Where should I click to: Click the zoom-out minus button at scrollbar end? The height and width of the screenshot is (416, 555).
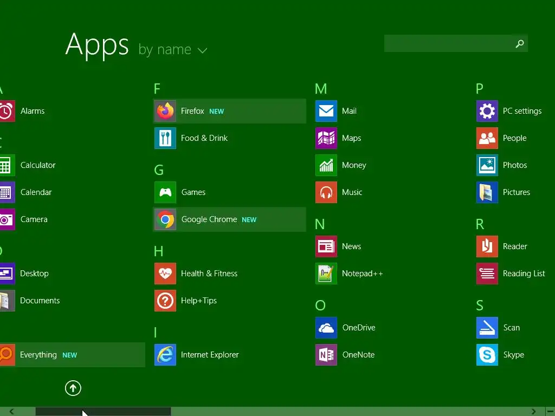tap(551, 412)
